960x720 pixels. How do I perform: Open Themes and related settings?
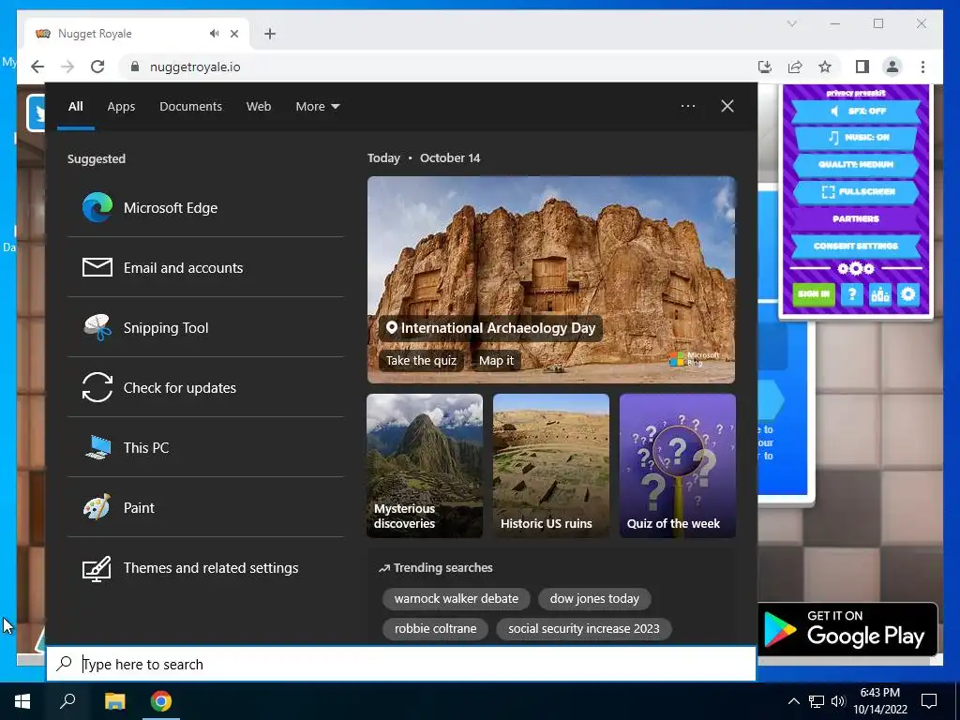point(205,567)
